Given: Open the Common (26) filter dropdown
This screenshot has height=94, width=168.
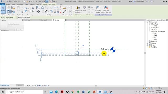Looking at the screenshot, I should (8, 30).
